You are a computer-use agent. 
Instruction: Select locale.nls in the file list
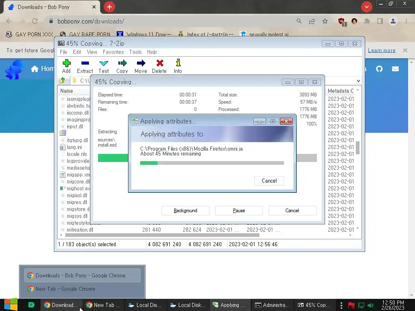tap(77, 154)
